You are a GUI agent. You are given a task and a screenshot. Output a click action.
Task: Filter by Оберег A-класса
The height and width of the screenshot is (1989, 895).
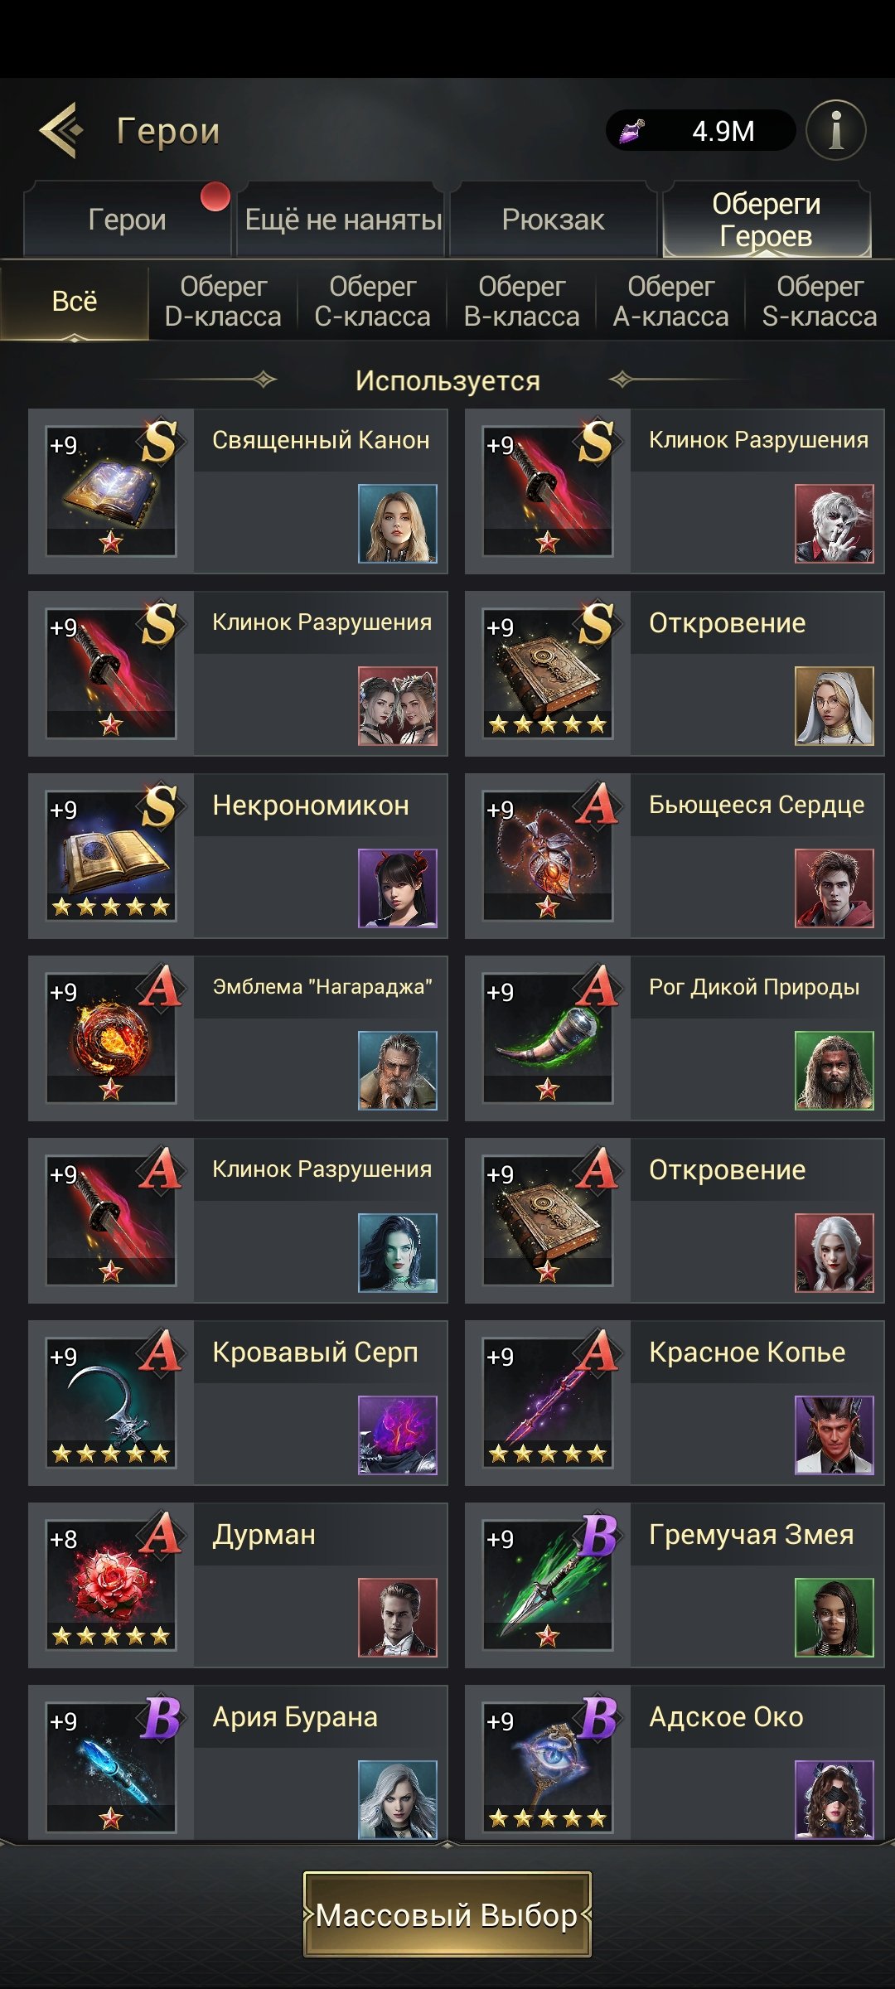[x=670, y=301]
